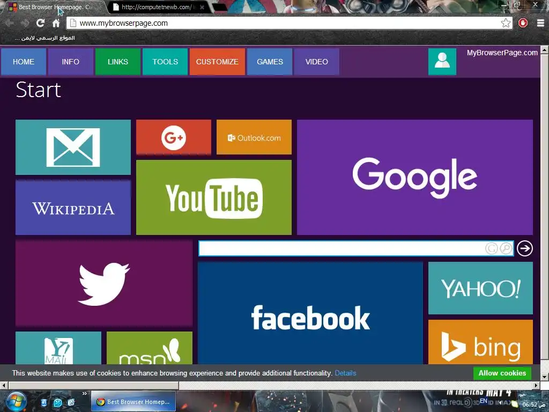Click the search go arrow button
Viewport: 549px width, 412px height.
(x=524, y=248)
